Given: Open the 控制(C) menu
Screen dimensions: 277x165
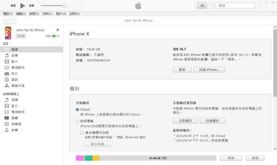Looking at the screenshot, I should [47, 14].
